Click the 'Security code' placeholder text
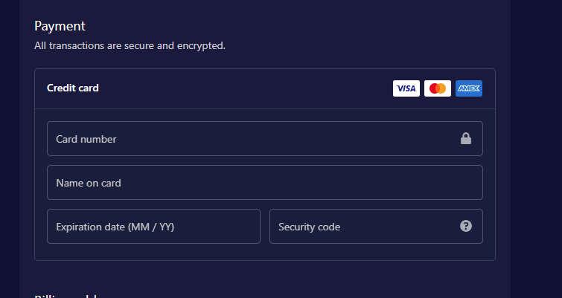 tap(309, 227)
